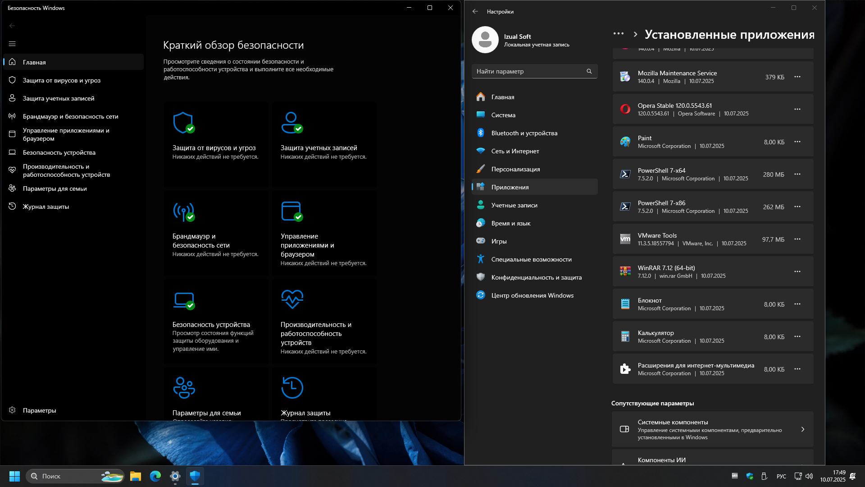Screen dimensions: 865x487
Task: Open Управление приложениями и браузером sidebar item
Action: point(73,134)
